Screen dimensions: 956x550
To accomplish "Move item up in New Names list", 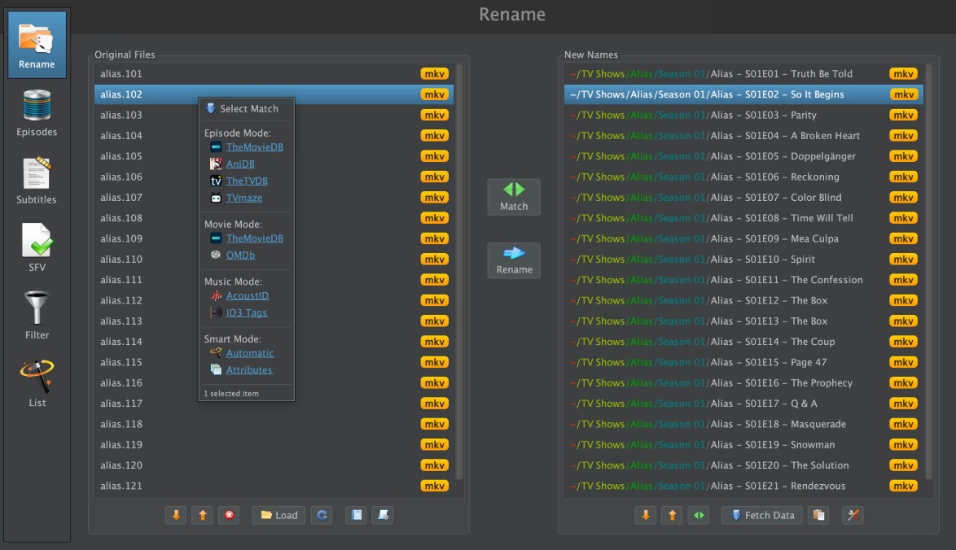I will pyautogui.click(x=672, y=515).
